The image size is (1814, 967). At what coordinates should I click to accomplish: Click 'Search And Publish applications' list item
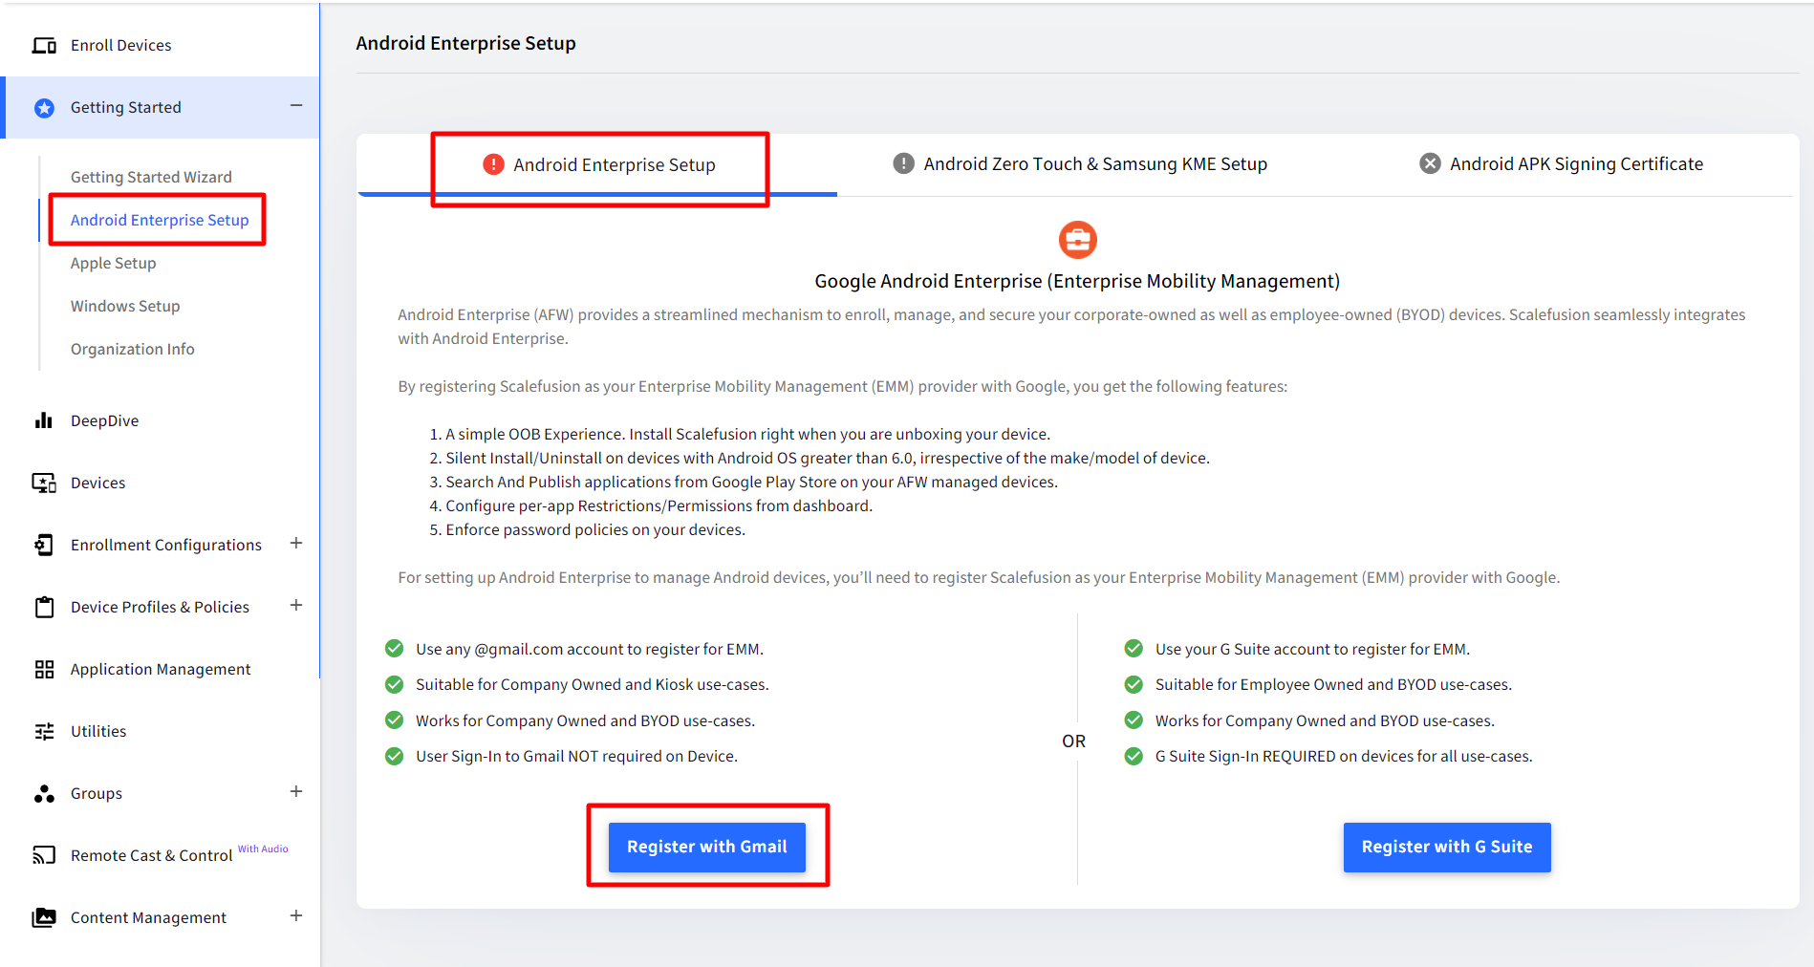tap(751, 482)
